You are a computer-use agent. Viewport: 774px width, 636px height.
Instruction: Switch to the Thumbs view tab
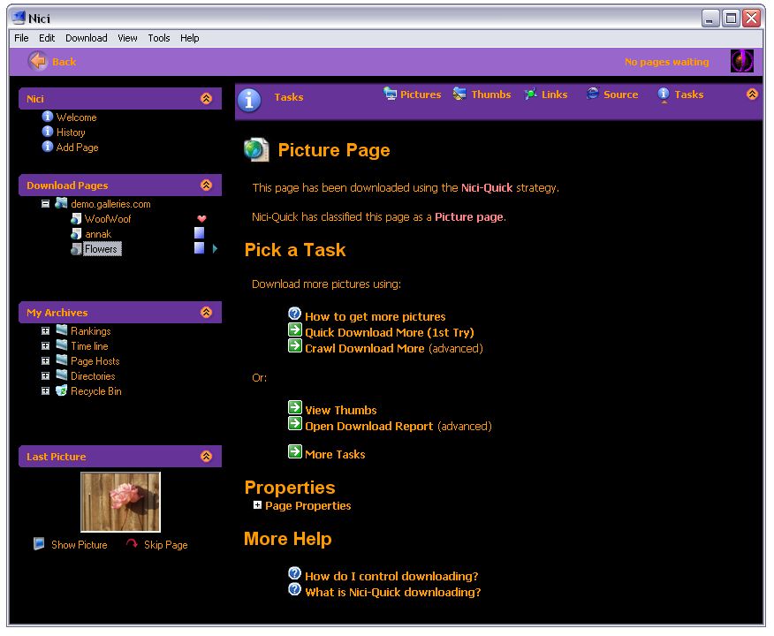click(482, 94)
